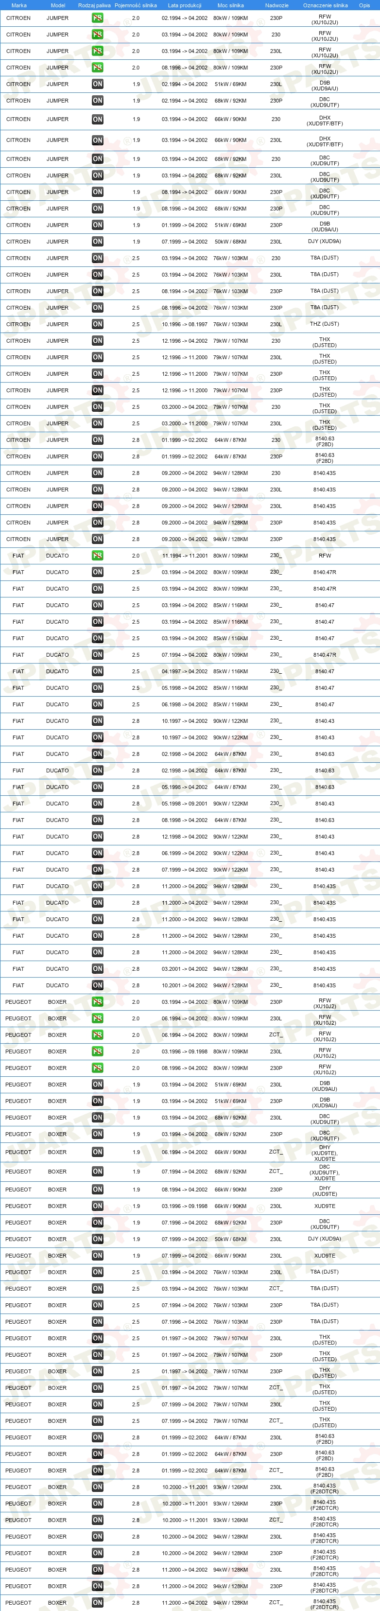The width and height of the screenshot is (380, 1611).
Task: Click the Oznaczenie silnika column header
Action: 325,5
